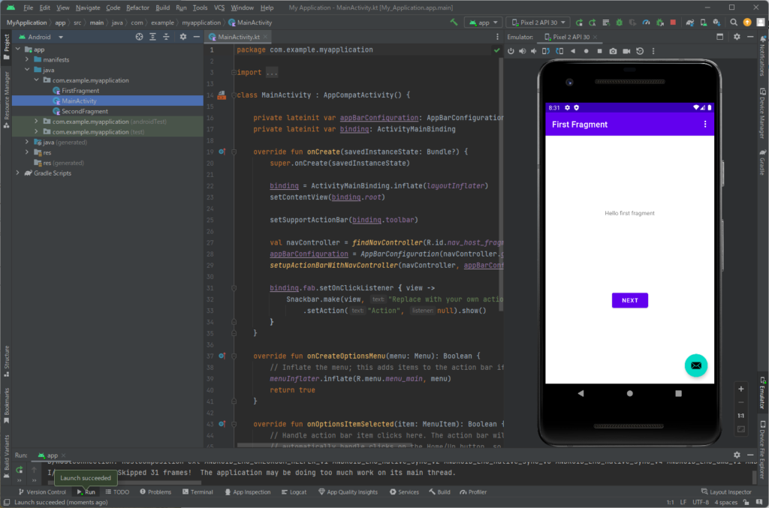Open SecondFragment in the project tree

(84, 111)
